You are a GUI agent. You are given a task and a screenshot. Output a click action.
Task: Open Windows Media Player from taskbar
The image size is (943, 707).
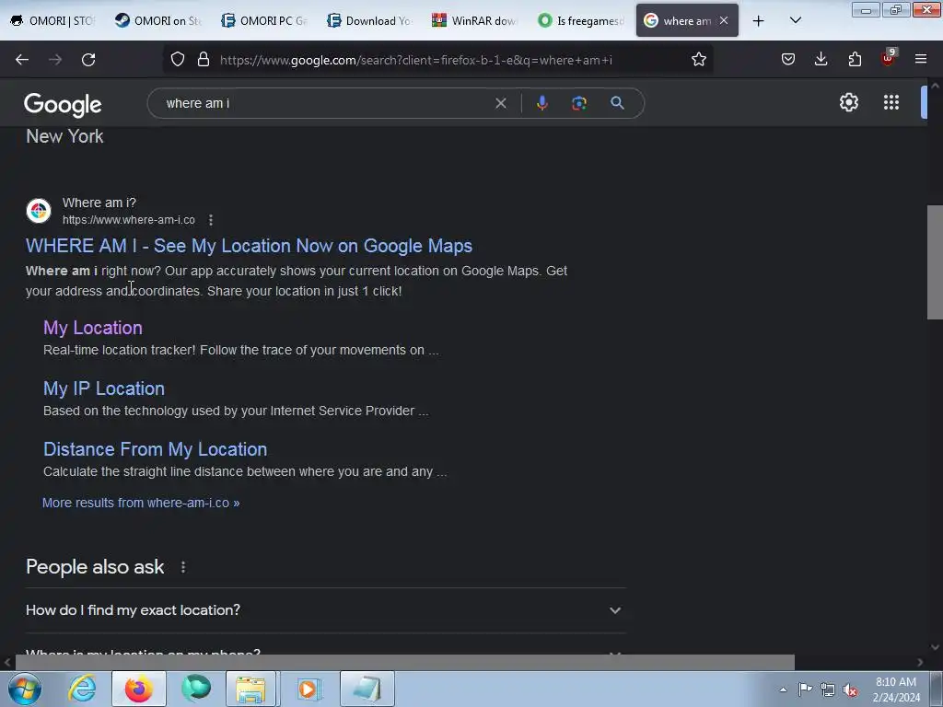pos(309,689)
